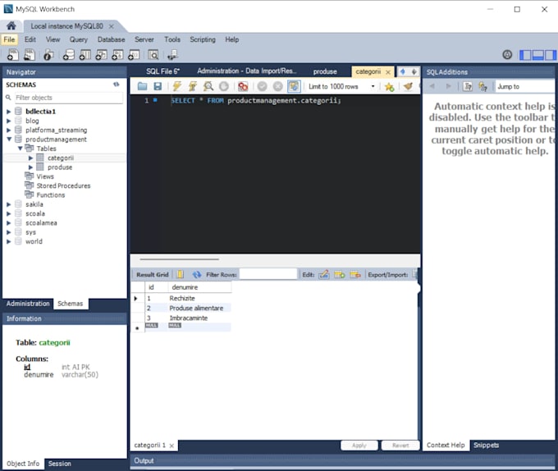Screen dimensions: 558x471
Task: Open a script file in the editor
Action: tap(142, 86)
